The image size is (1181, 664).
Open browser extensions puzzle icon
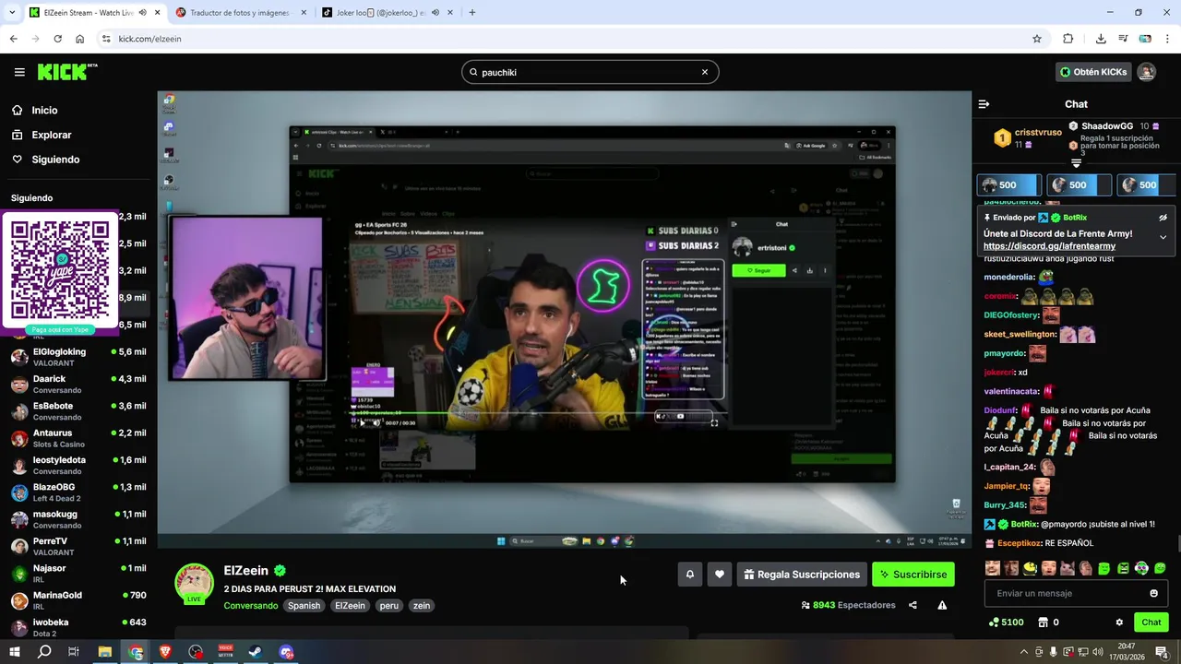click(1068, 39)
